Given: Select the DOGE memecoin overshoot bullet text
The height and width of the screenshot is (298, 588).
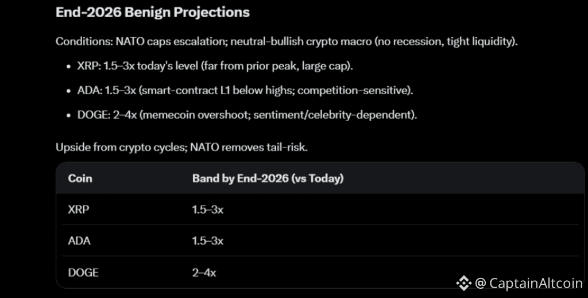Looking at the screenshot, I should (247, 115).
